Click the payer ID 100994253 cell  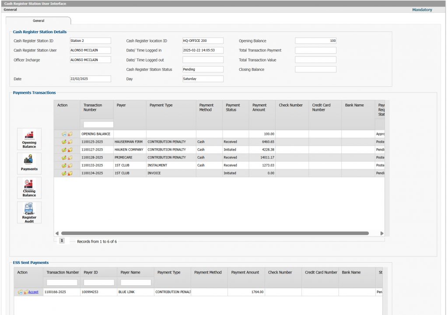pos(98,292)
